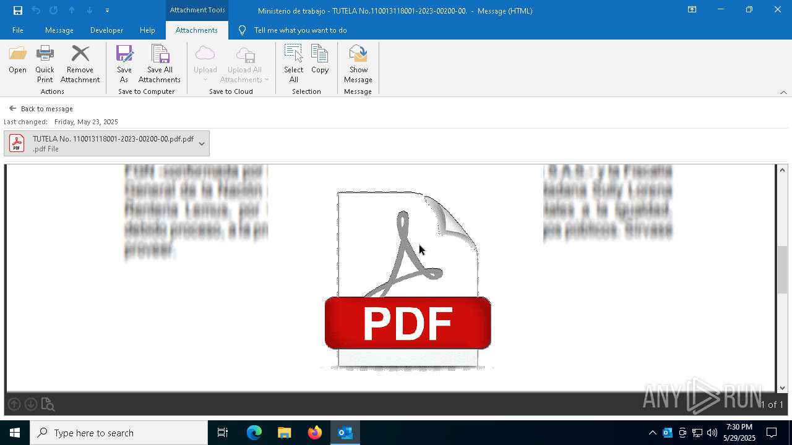Copy the selected attachment
This screenshot has height=445, width=792.
point(320,59)
